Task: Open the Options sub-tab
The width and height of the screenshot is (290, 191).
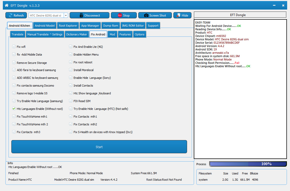Action: [x=139, y=34]
